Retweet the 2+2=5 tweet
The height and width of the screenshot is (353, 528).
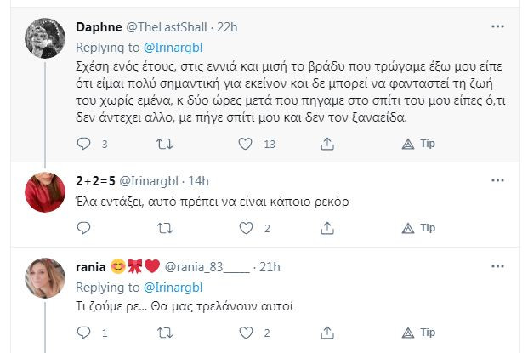pos(165,228)
